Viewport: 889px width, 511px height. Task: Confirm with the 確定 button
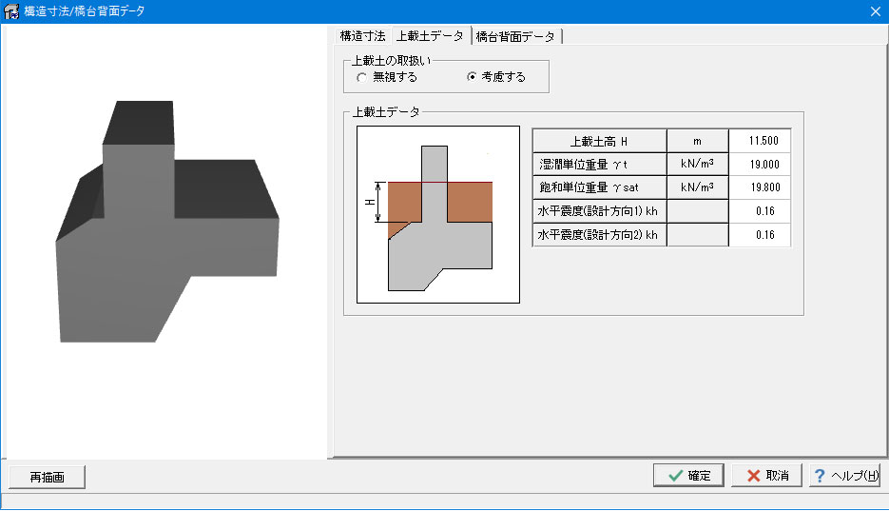pos(688,475)
